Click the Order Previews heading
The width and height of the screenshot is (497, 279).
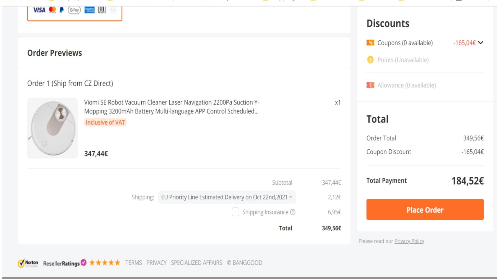55,53
